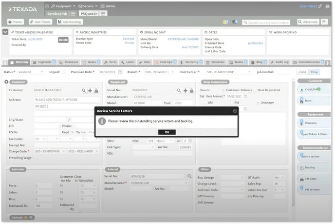Click the Search current work orders field
The image size is (334, 224).
[268, 22]
